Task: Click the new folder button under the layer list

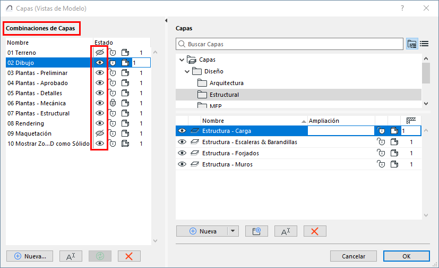Action: click(256, 231)
